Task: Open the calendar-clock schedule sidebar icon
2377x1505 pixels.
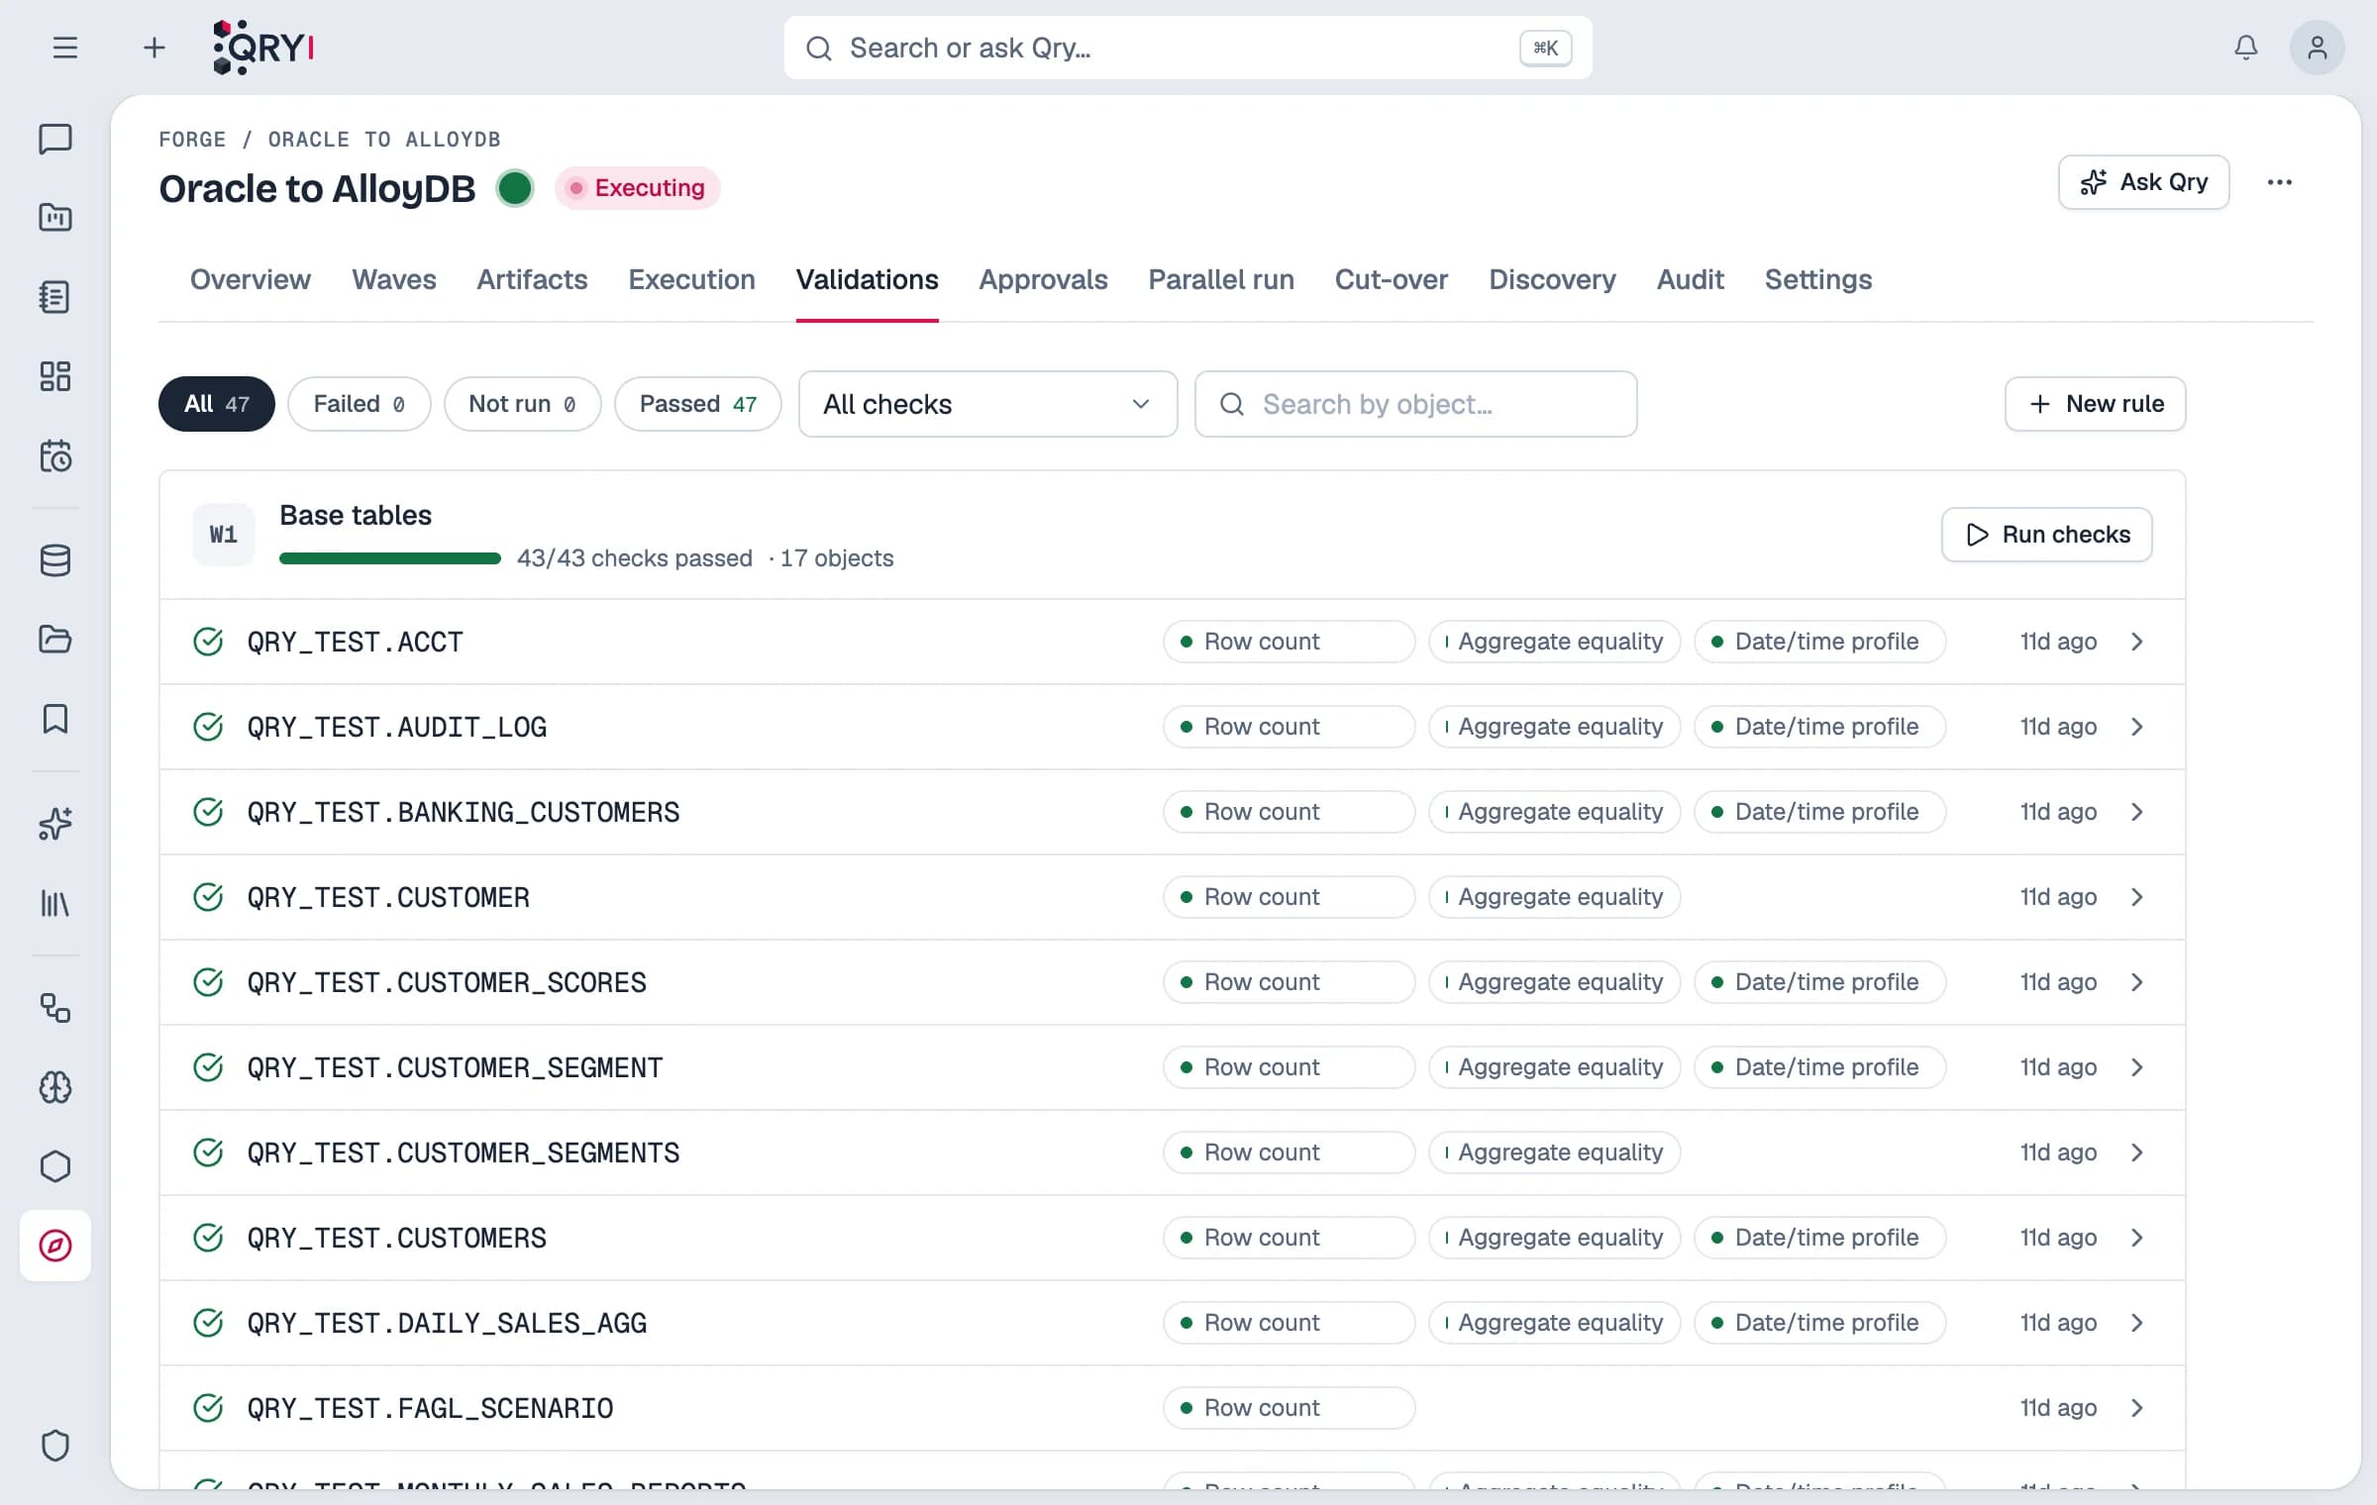Action: click(55, 456)
